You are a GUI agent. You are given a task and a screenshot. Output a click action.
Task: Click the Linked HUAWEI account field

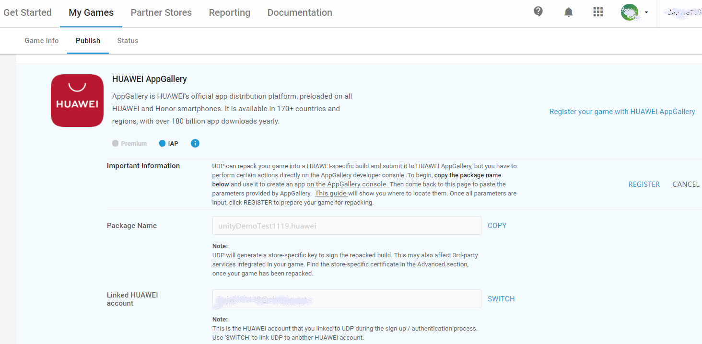click(347, 298)
